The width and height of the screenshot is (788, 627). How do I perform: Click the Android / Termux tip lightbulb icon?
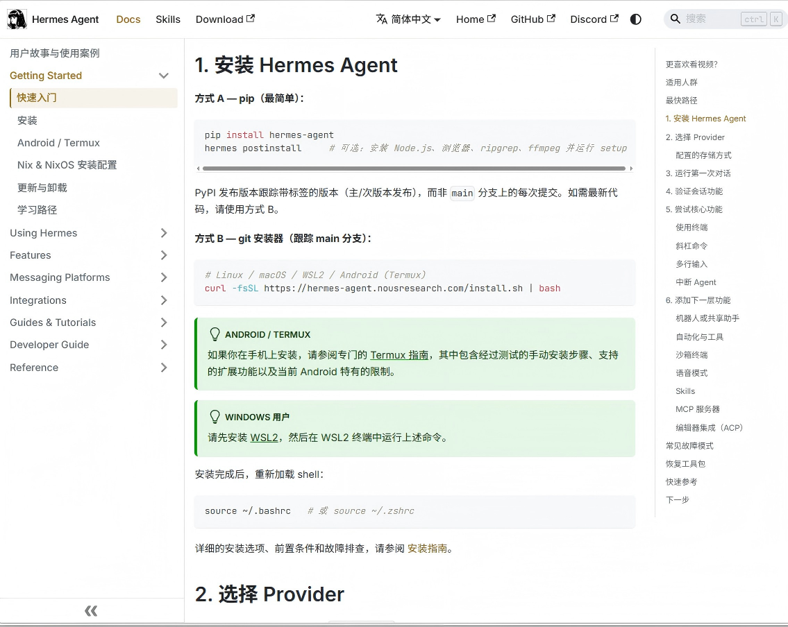(x=215, y=334)
